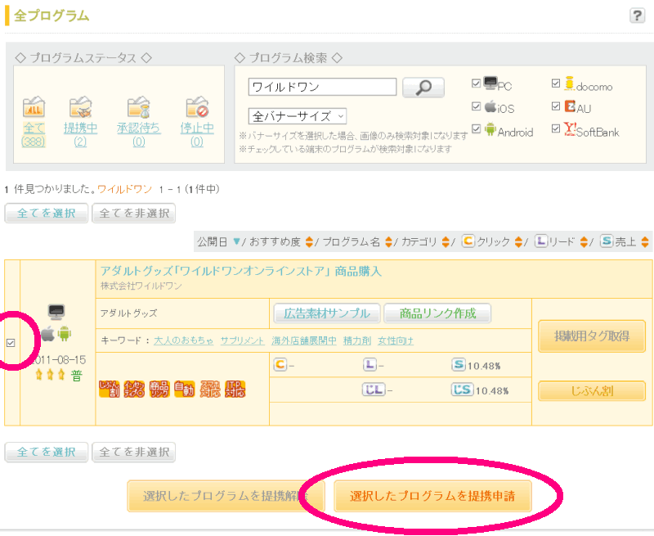Open the 提携中 folder icon

point(80,107)
